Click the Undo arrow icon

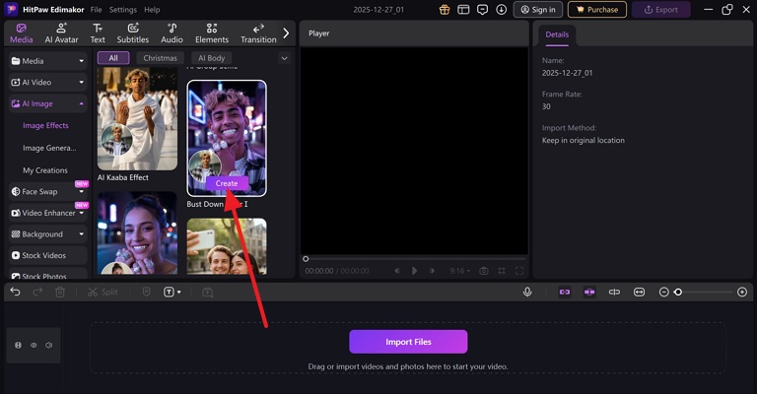(x=16, y=292)
